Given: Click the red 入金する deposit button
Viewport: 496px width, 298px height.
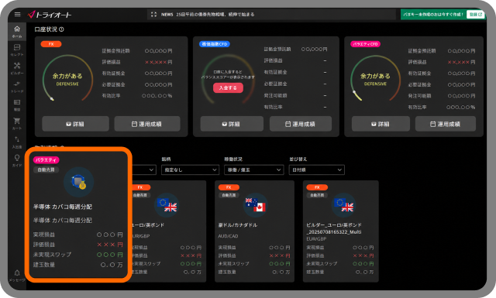Looking at the screenshot, I should pyautogui.click(x=228, y=87).
